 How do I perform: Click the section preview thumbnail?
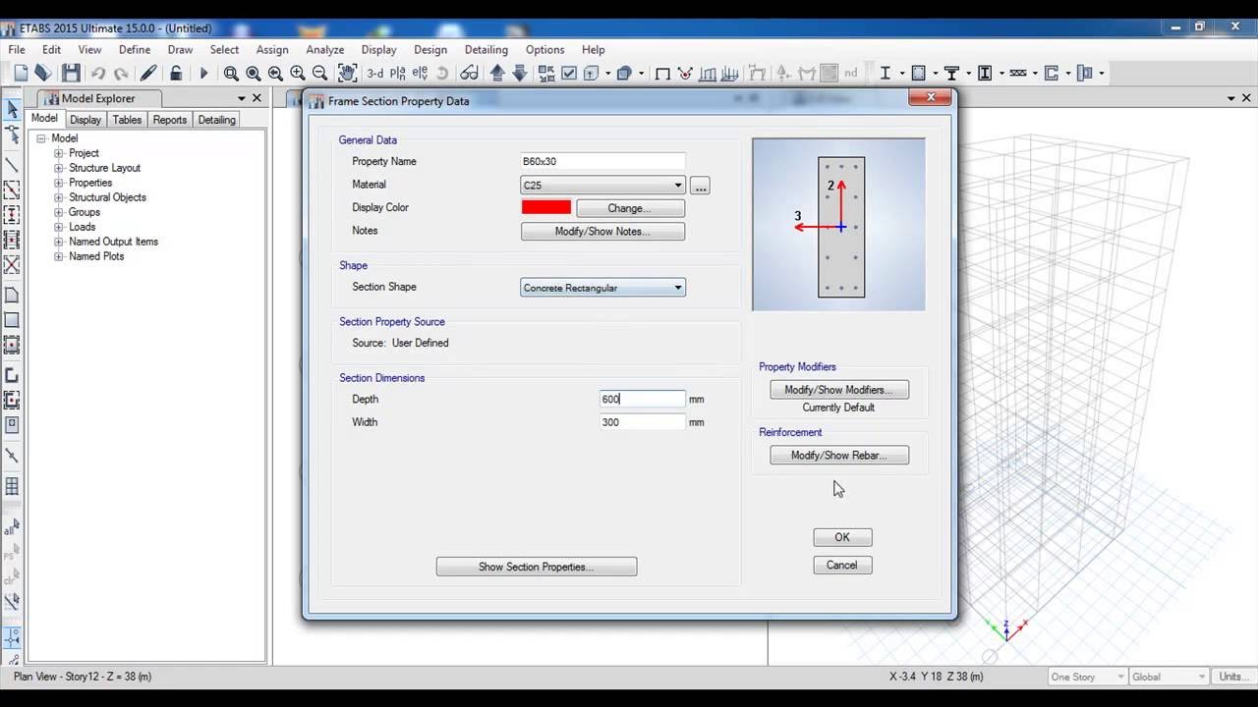click(x=838, y=225)
